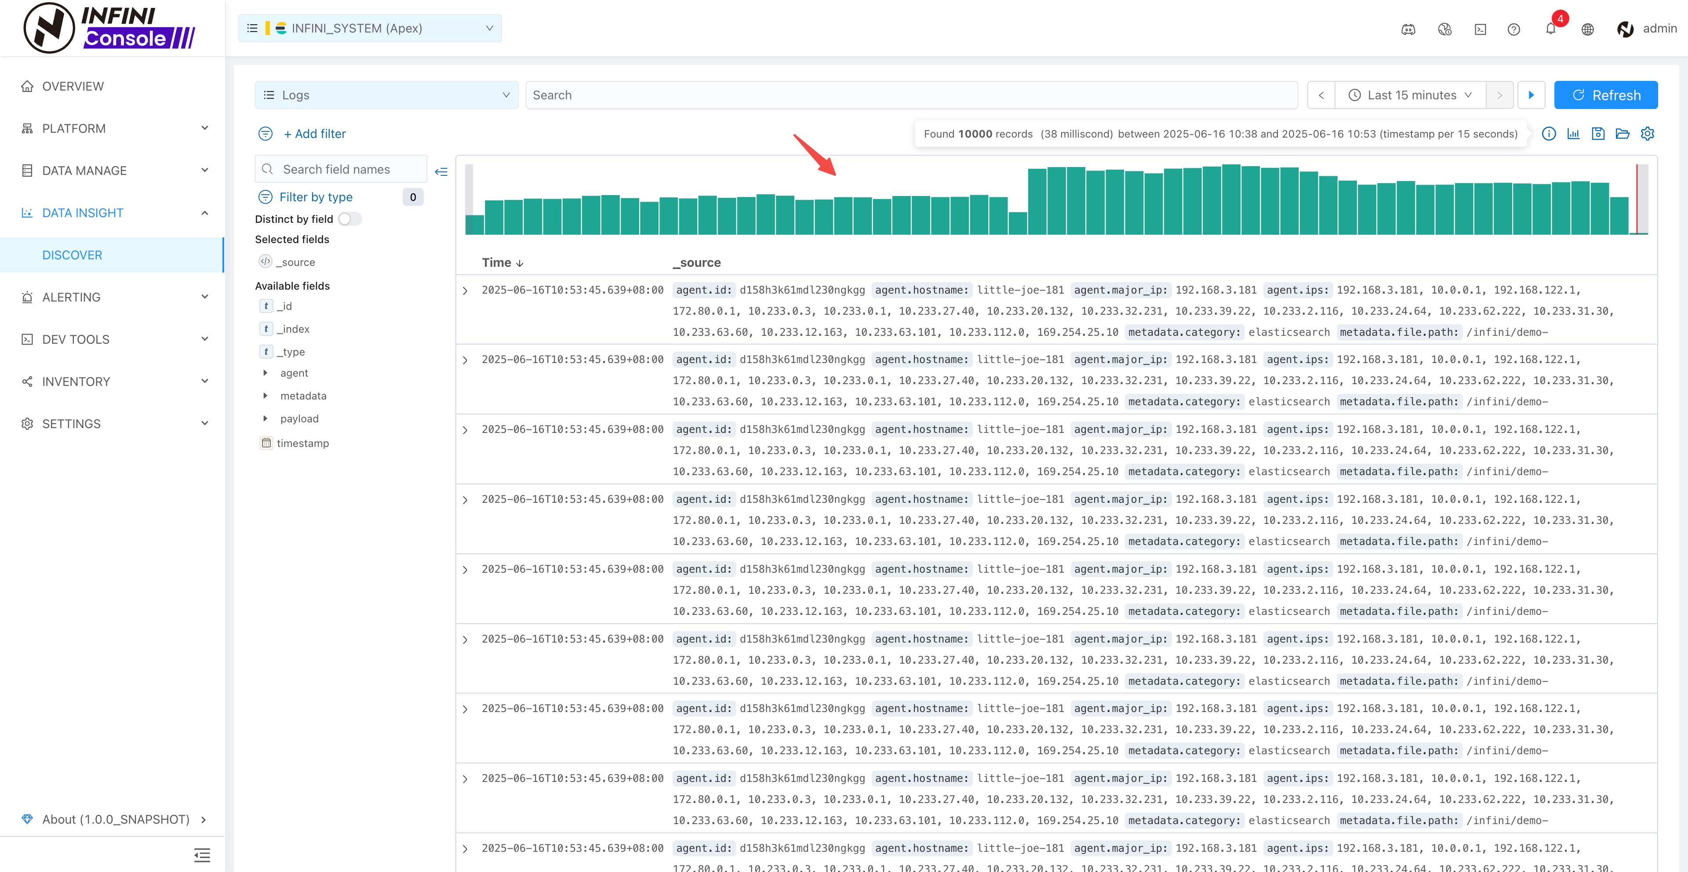Screen dimensions: 1688x872
Task: Click inside the main Search query box
Action: point(912,95)
